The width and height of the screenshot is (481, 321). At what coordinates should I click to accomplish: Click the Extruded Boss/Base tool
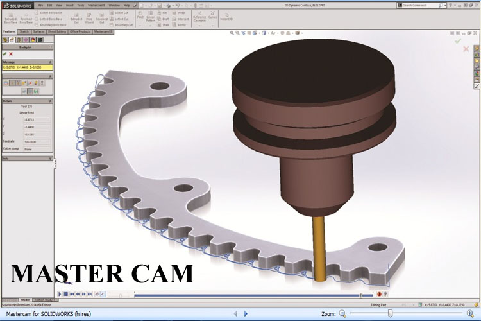pos(10,19)
